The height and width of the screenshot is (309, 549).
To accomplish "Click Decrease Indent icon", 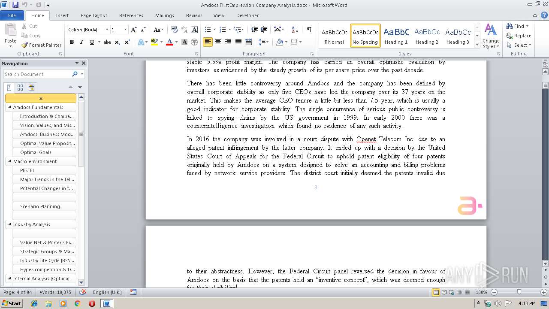I will [254, 30].
